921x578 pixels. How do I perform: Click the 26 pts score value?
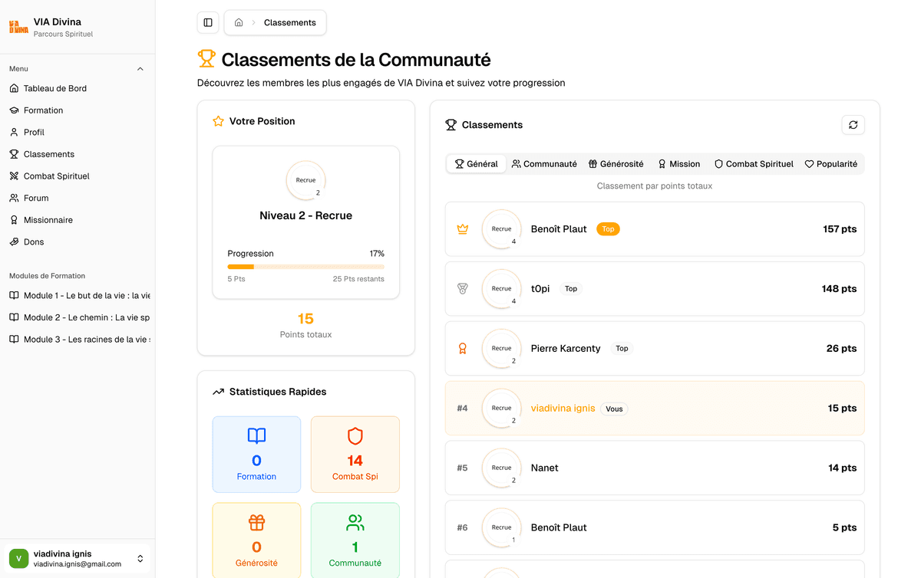click(x=841, y=348)
